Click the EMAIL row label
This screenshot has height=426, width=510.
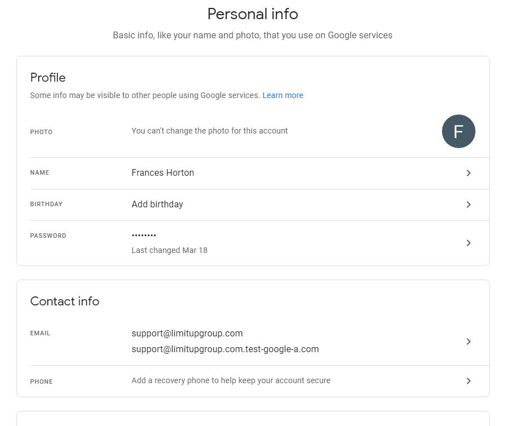(x=40, y=333)
